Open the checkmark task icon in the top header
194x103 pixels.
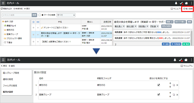[181, 3]
